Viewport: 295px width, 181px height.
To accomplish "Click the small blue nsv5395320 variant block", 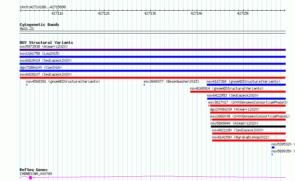I will (x=273, y=147).
